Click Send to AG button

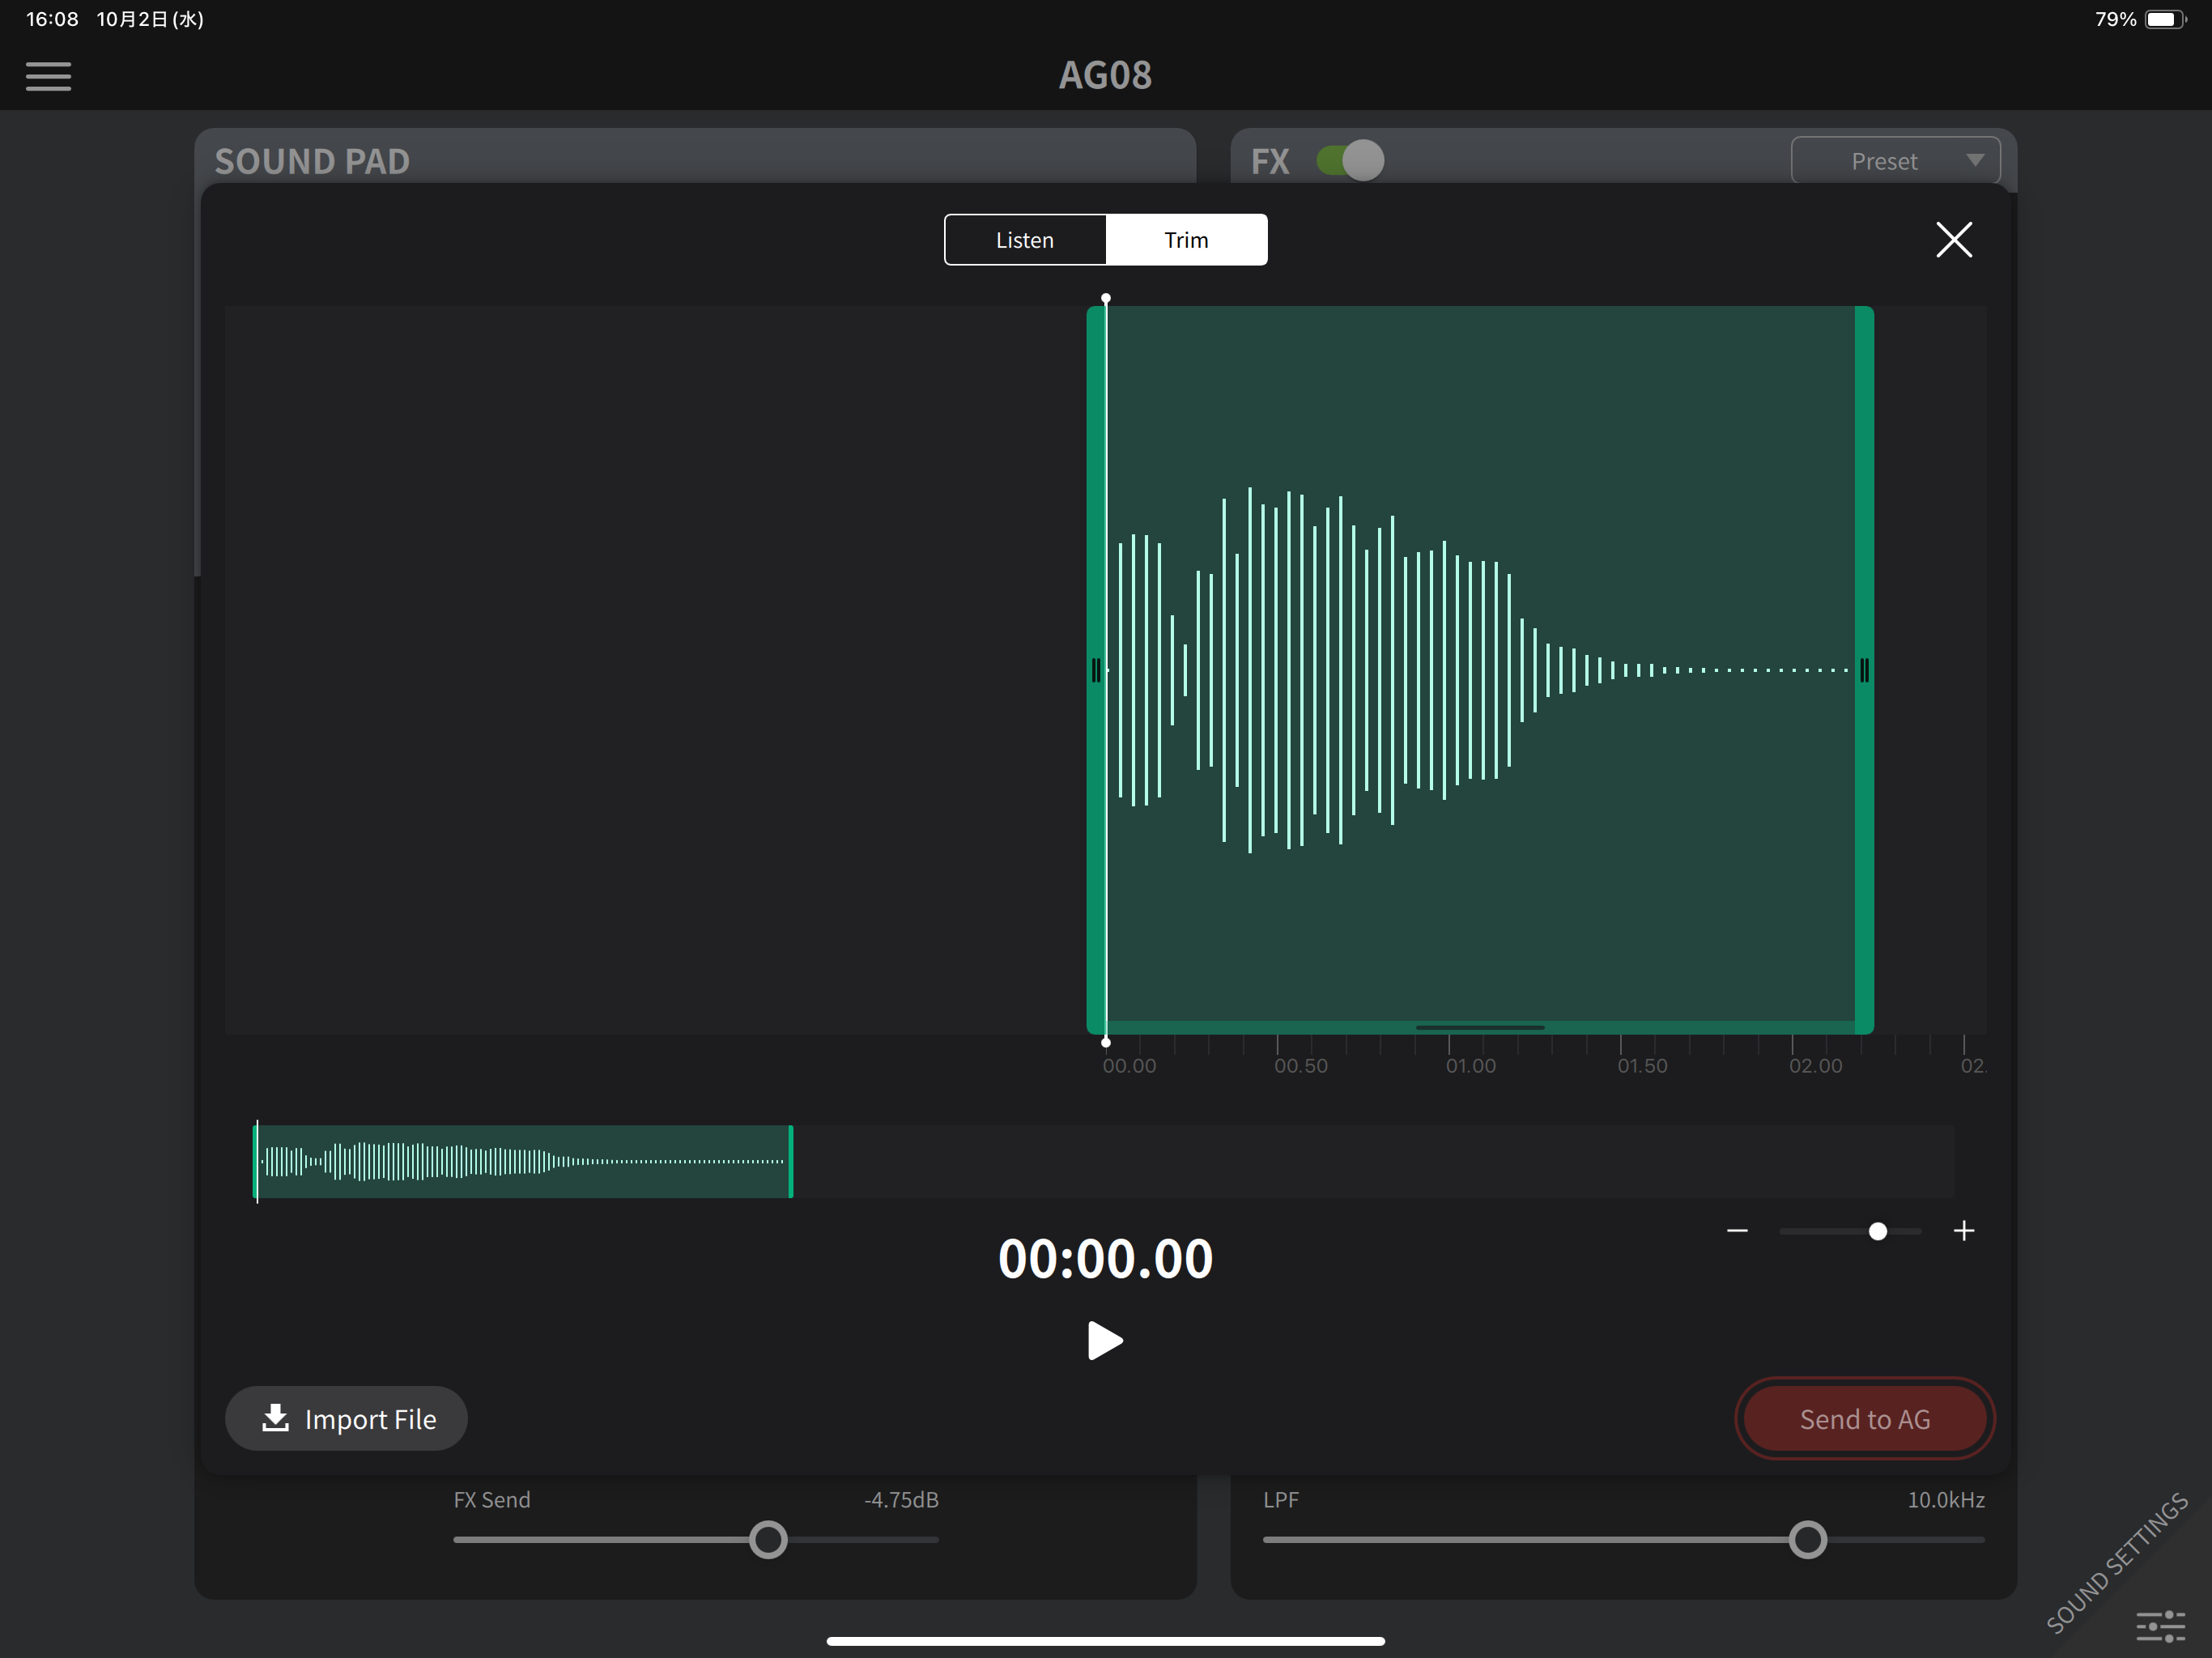click(x=1865, y=1419)
